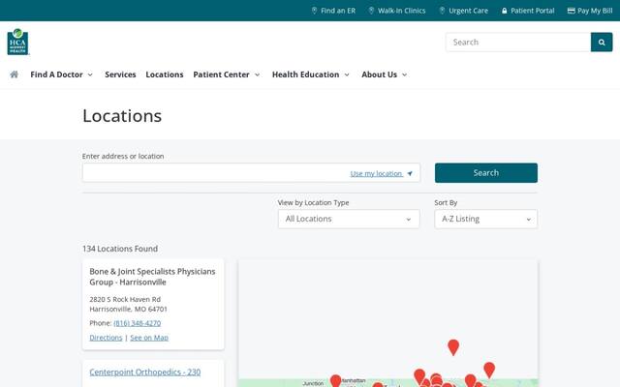Screen dimensions: 620x387
Task: Click Directions for Harrisonville location
Action: [x=106, y=338]
